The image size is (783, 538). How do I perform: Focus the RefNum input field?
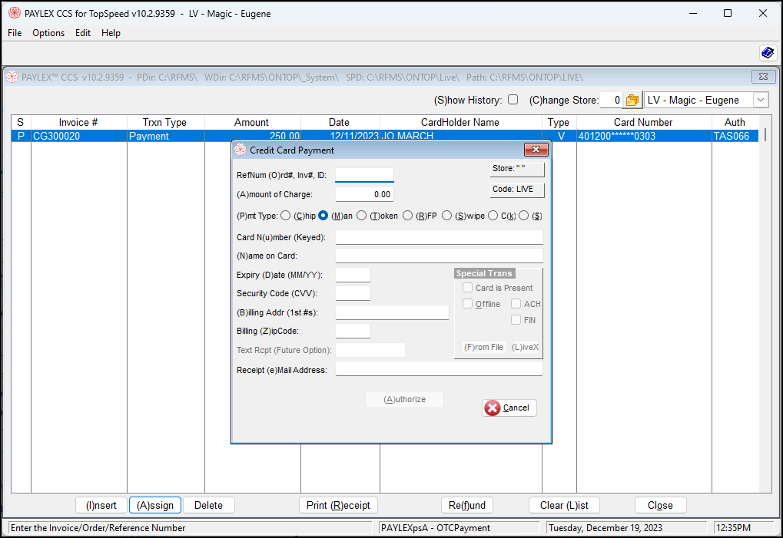[x=364, y=175]
